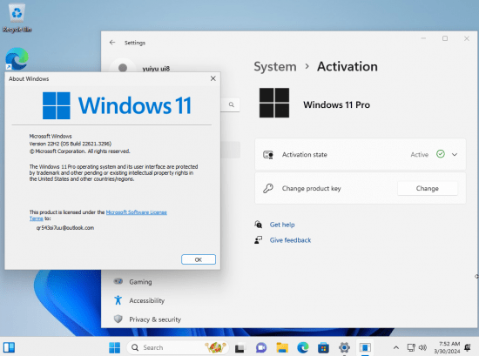Maximize the Settings window
The image size is (479, 356).
tap(445, 38)
